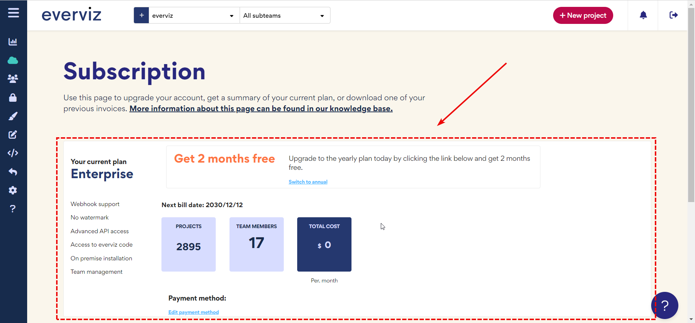Open the edit pencil icon in sidebar
Image resolution: width=695 pixels, height=323 pixels.
(x=13, y=135)
